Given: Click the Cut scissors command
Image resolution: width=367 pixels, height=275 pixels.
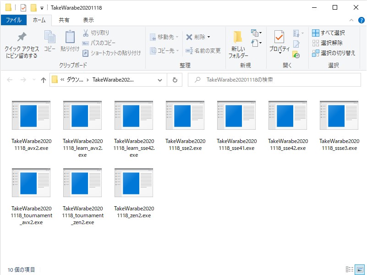Looking at the screenshot, I should 96,33.
